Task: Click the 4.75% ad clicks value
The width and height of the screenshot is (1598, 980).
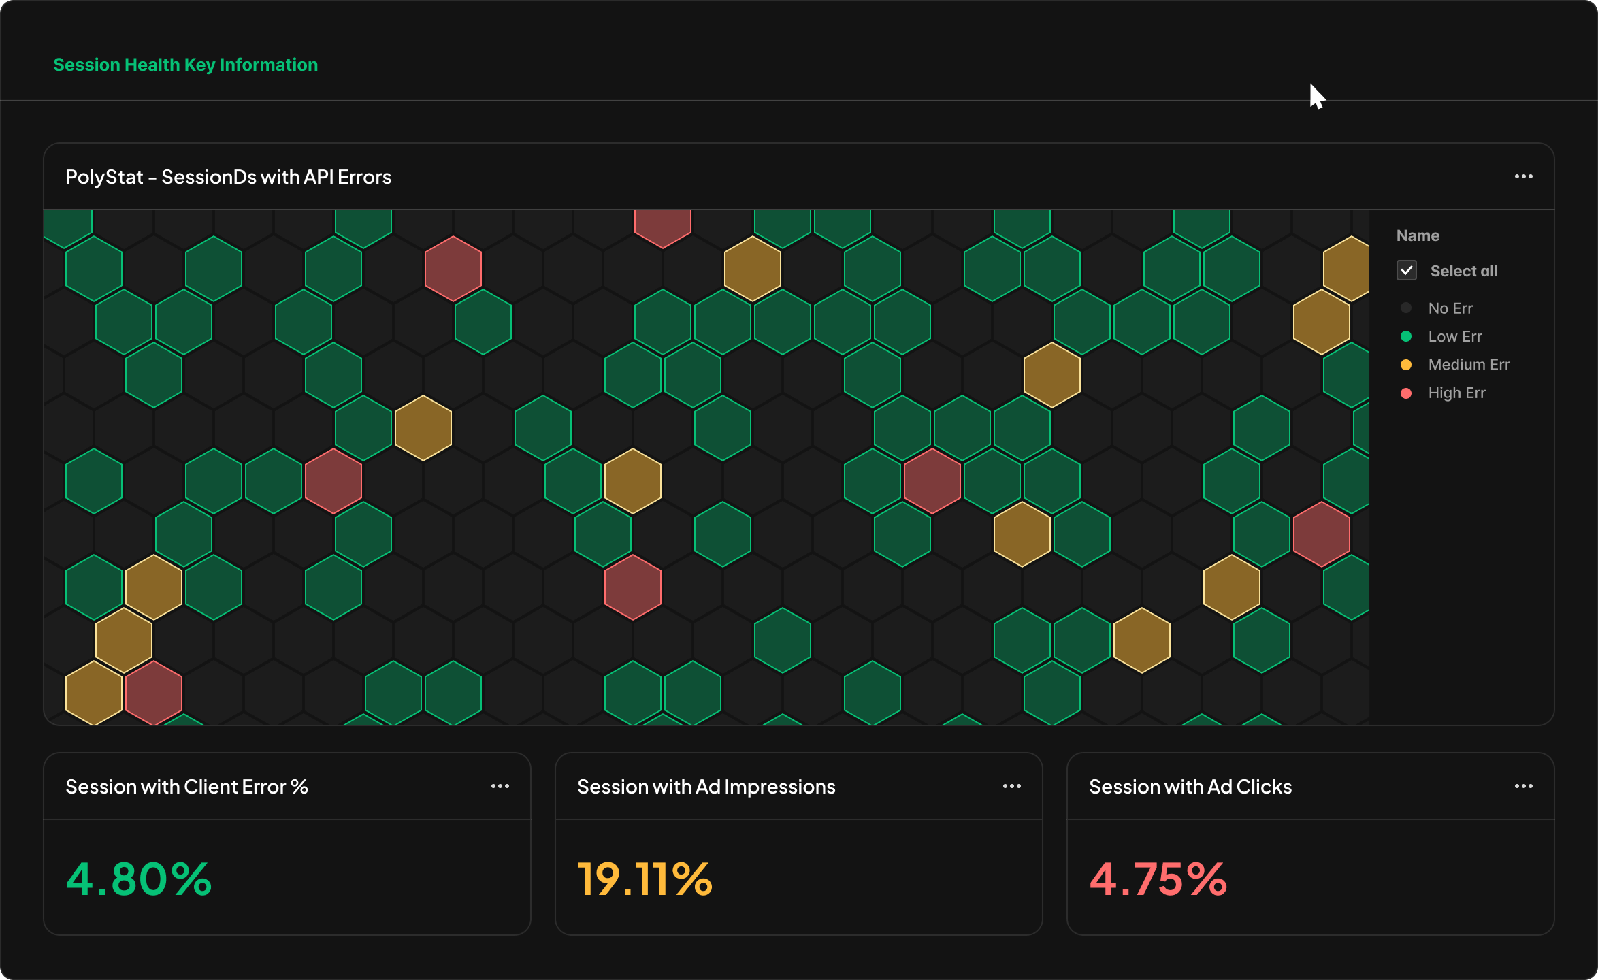Action: 1158,879
